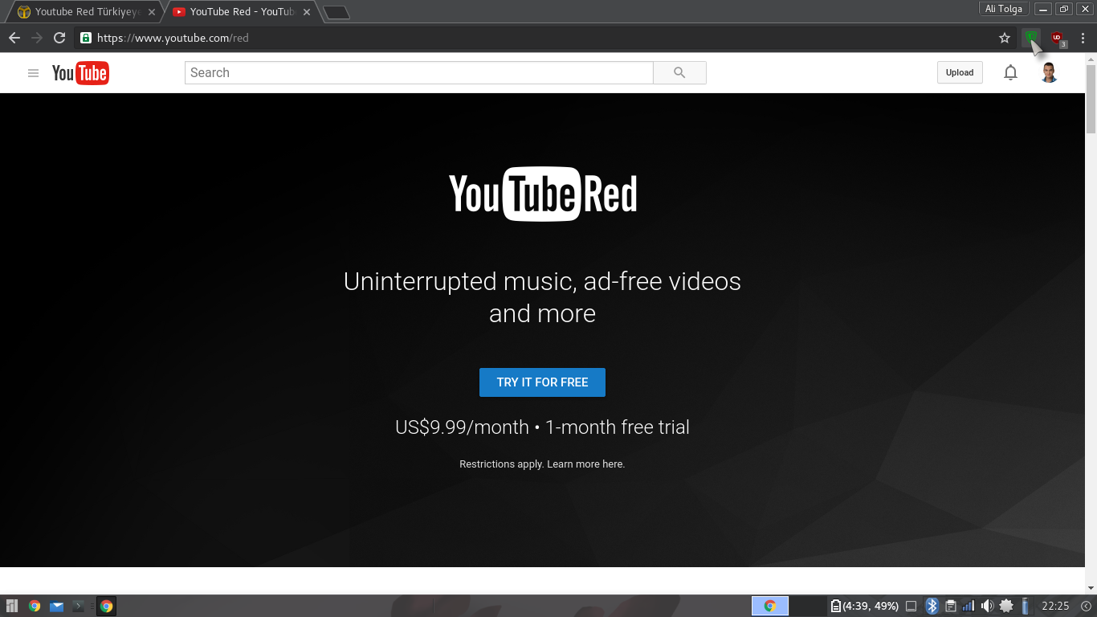1097x617 pixels.
Task: Bookmark this page with the star icon
Action: [x=1005, y=38]
